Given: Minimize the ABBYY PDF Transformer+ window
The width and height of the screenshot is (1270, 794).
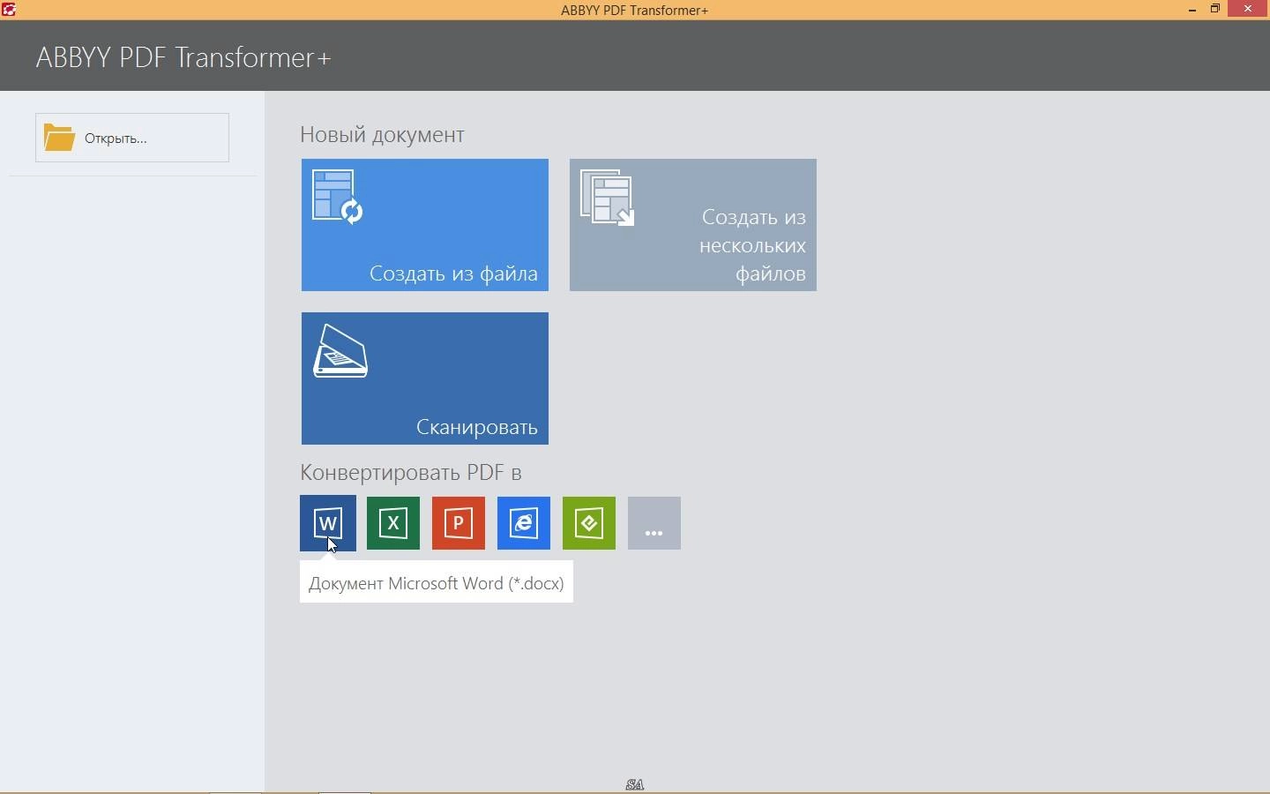Looking at the screenshot, I should (1192, 10).
